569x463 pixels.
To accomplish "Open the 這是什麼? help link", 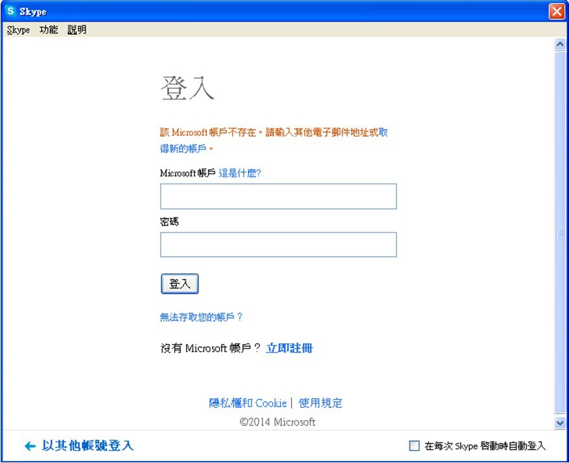I will click(240, 173).
